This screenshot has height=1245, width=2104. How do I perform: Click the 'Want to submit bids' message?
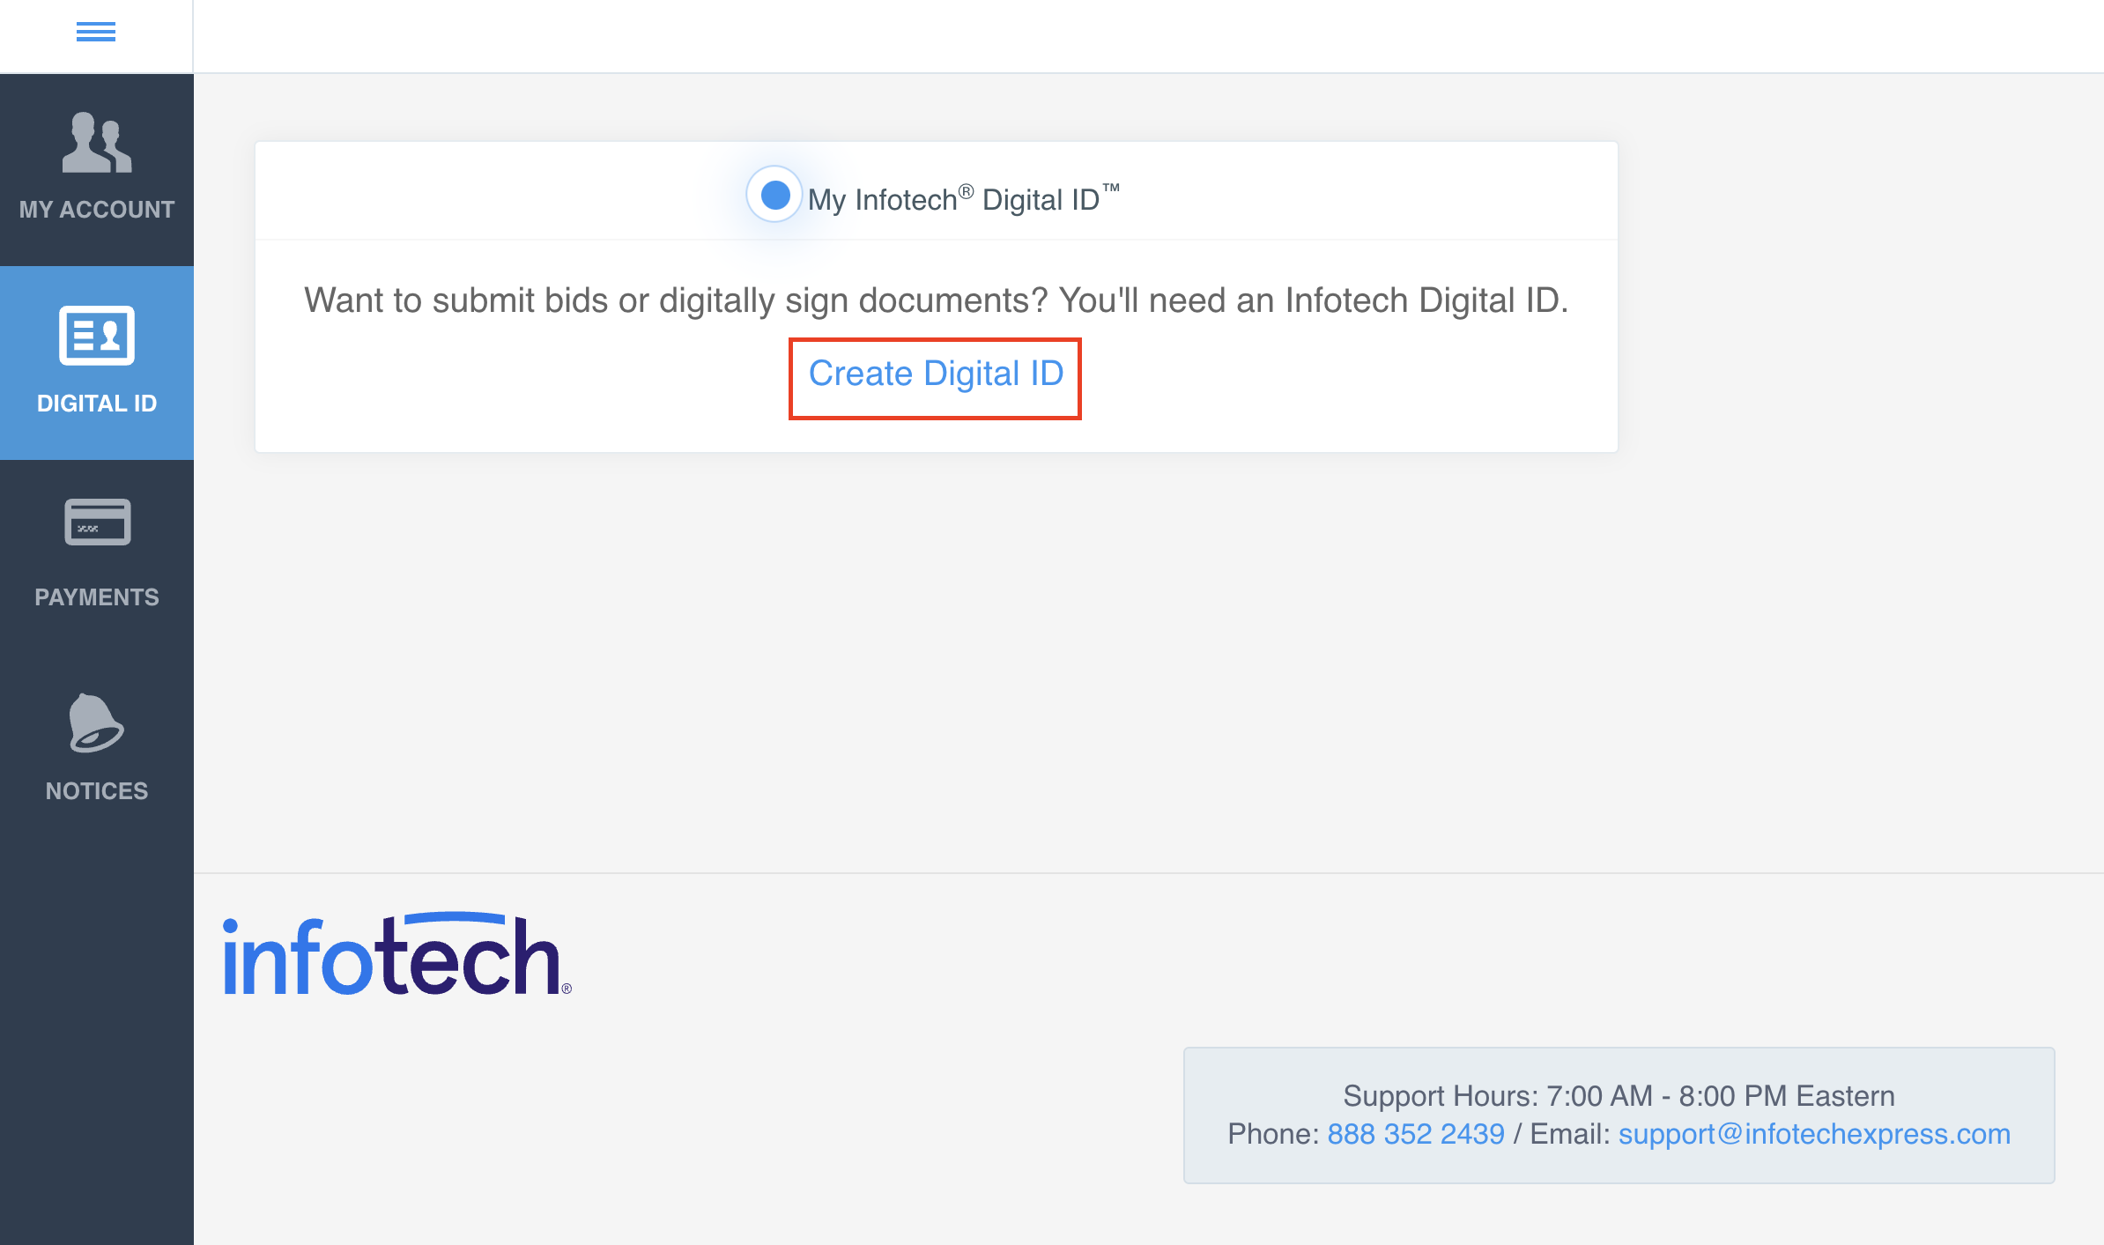click(x=936, y=300)
